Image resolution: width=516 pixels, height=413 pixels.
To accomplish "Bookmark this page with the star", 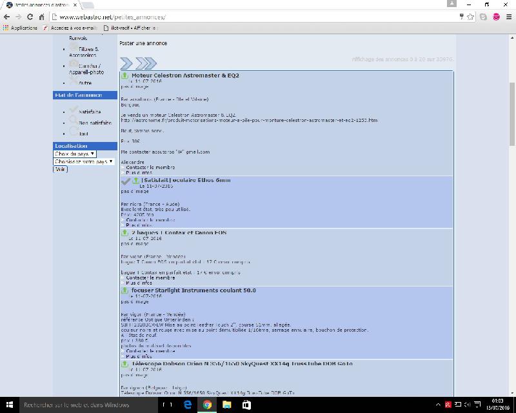I will pos(471,17).
